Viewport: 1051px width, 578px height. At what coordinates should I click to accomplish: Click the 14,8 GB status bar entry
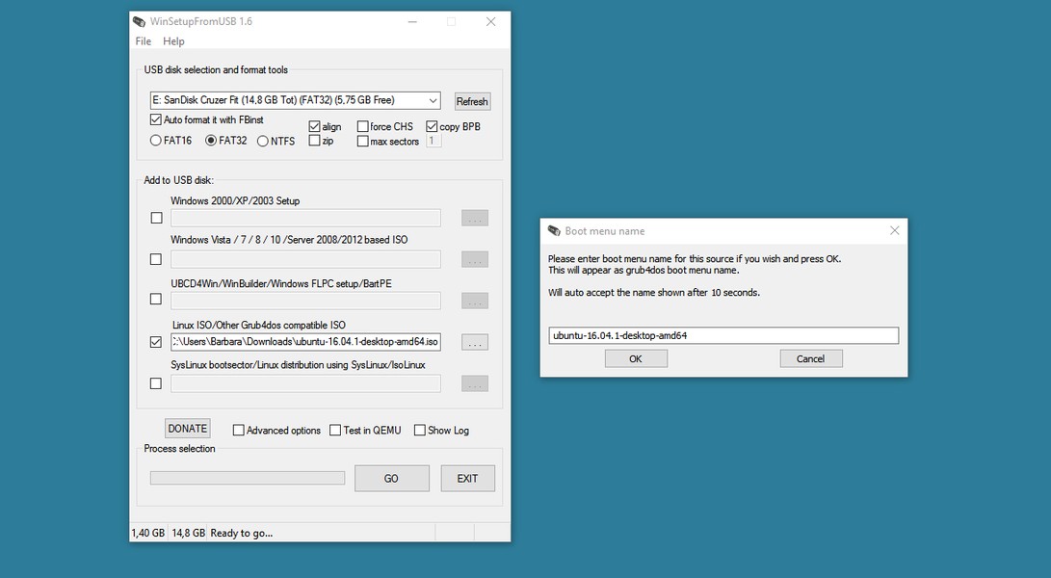189,533
